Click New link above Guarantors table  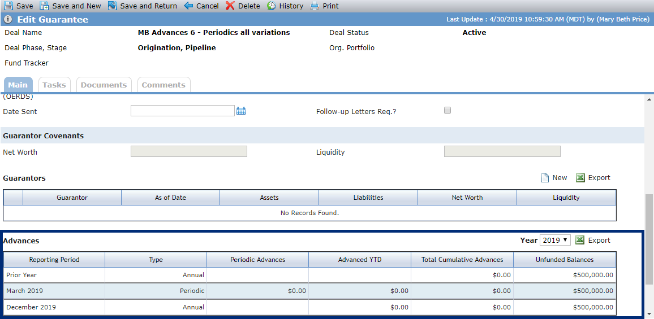(560, 178)
